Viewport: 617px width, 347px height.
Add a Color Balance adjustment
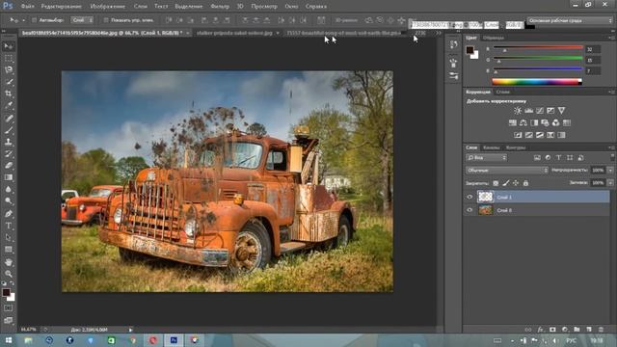pos(523,122)
